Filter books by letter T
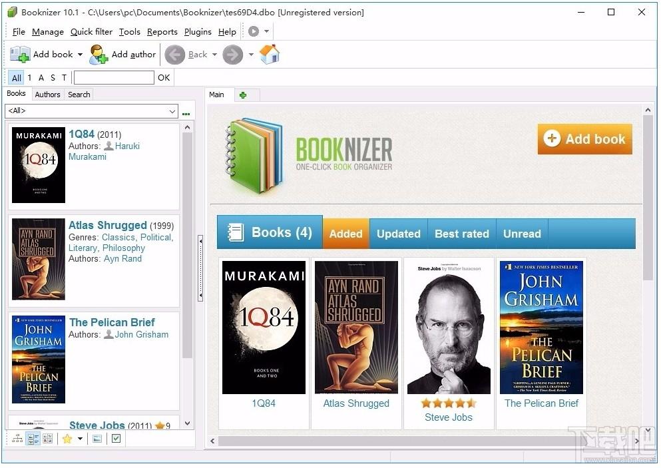Viewport: 661px width, 468px height. click(64, 78)
